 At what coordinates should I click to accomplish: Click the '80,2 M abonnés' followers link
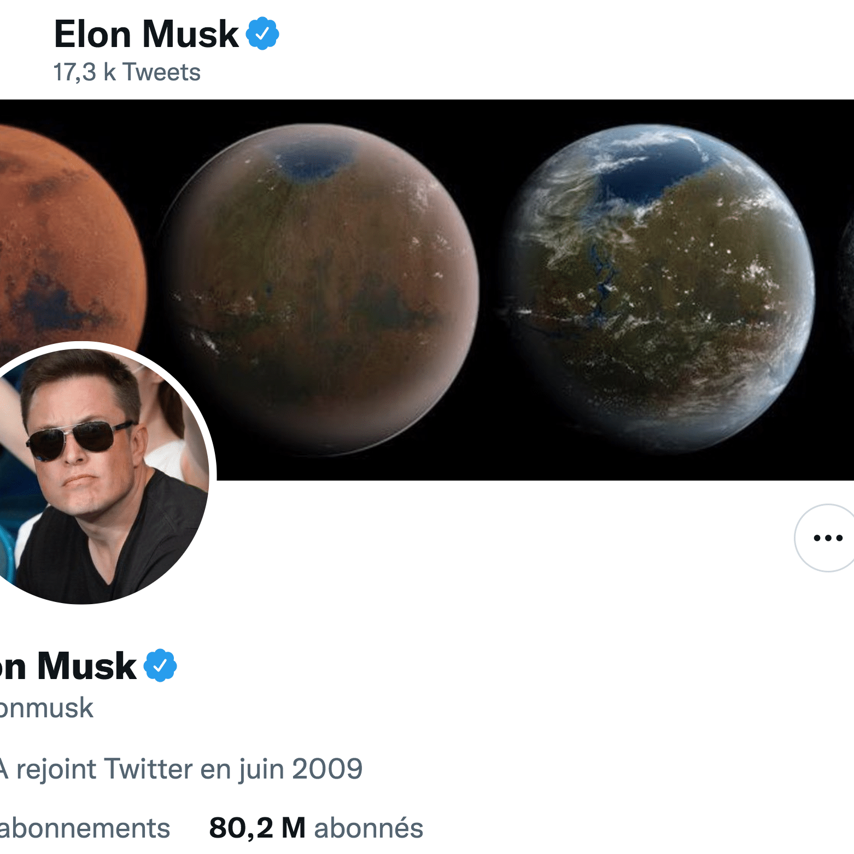tap(314, 827)
